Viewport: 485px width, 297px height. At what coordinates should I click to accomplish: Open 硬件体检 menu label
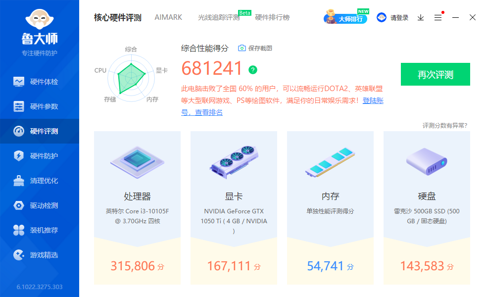(44, 82)
